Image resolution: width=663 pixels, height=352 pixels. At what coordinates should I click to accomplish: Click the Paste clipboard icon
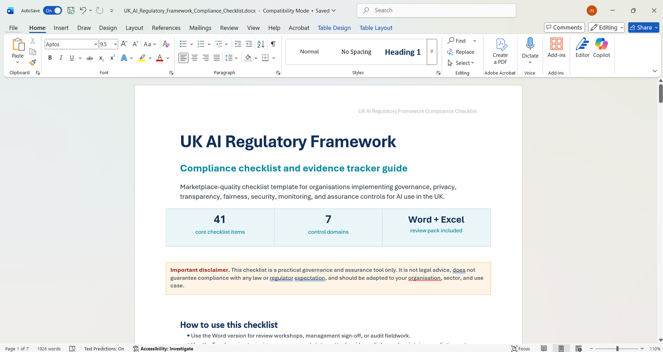coord(18,44)
